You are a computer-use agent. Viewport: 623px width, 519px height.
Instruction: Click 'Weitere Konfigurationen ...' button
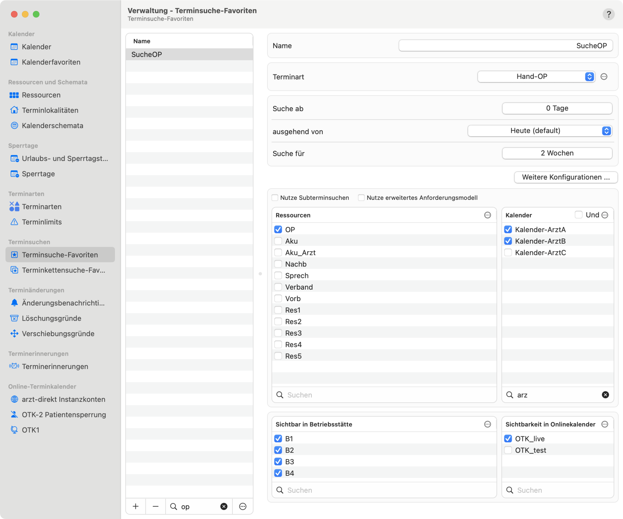pos(566,177)
